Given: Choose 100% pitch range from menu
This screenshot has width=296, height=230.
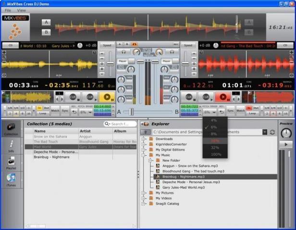Looking at the screenshot, I should click(215, 154).
